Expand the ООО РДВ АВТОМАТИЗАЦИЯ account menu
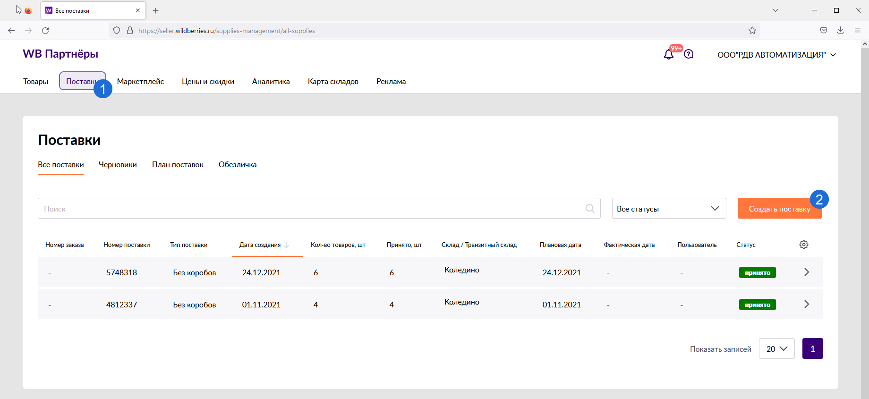 pyautogui.click(x=776, y=55)
